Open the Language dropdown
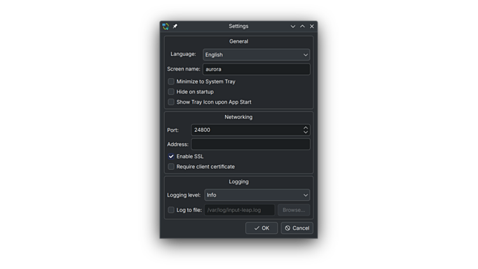Viewport: 478px width, 269px height. click(x=256, y=55)
